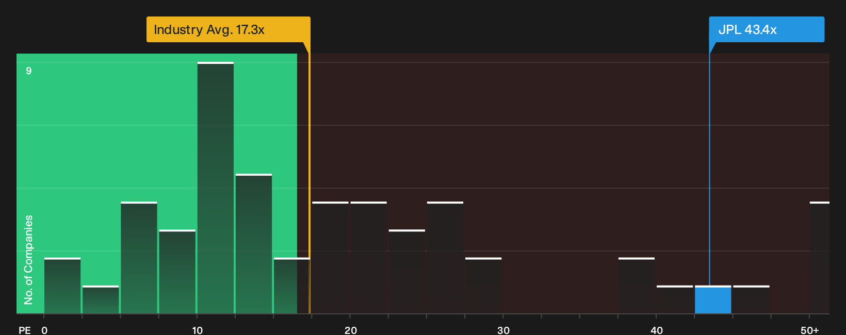Click the 'No. of Companies' axis title
This screenshot has width=846, height=335.
28,260
